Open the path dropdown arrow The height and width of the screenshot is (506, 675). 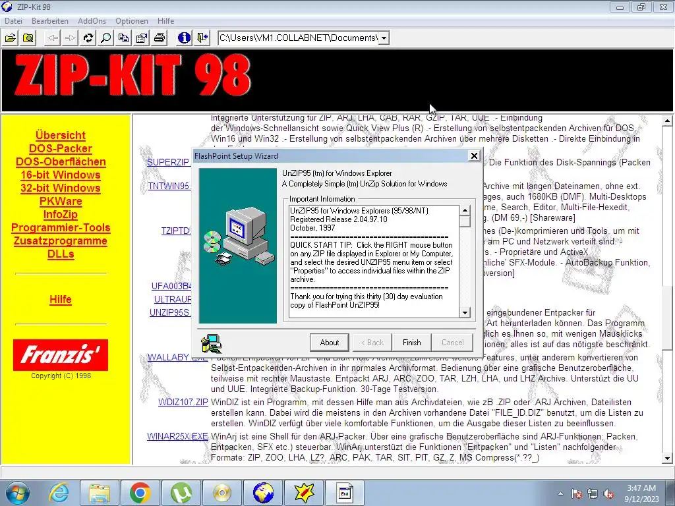pyautogui.click(x=384, y=38)
